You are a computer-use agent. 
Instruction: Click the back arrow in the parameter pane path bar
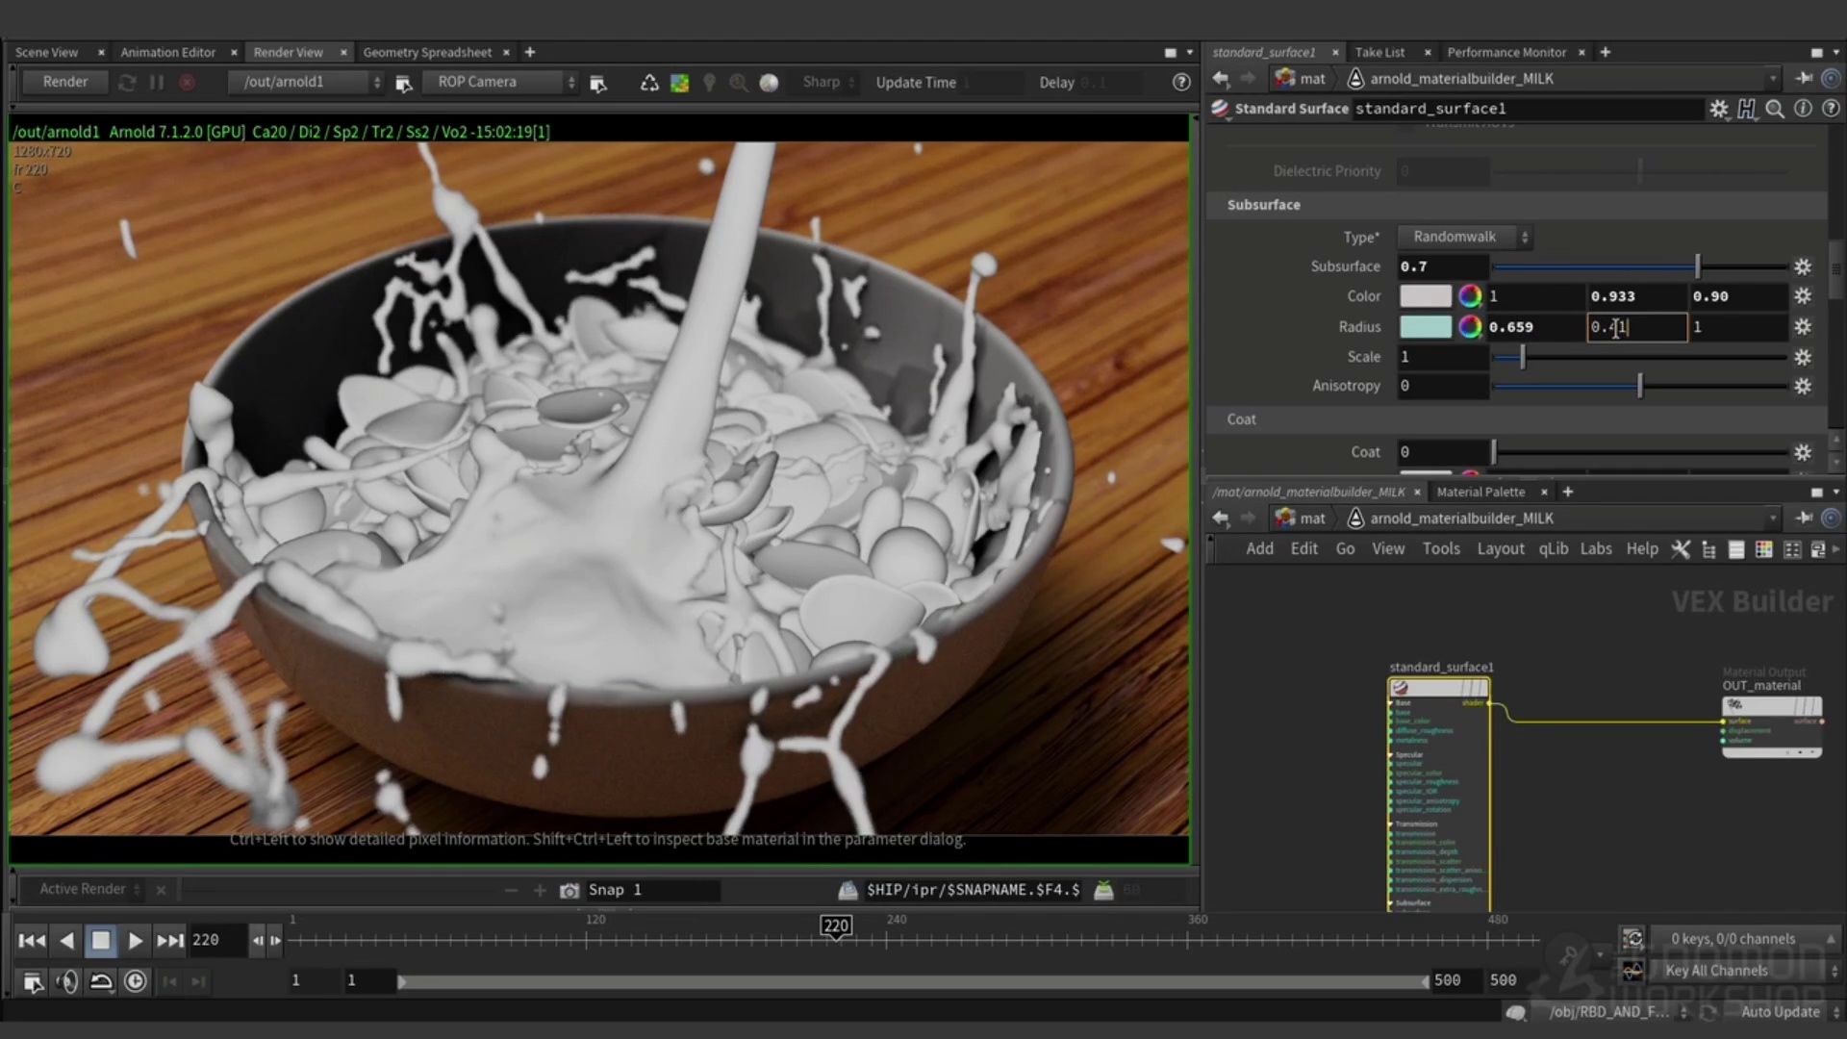point(1221,79)
